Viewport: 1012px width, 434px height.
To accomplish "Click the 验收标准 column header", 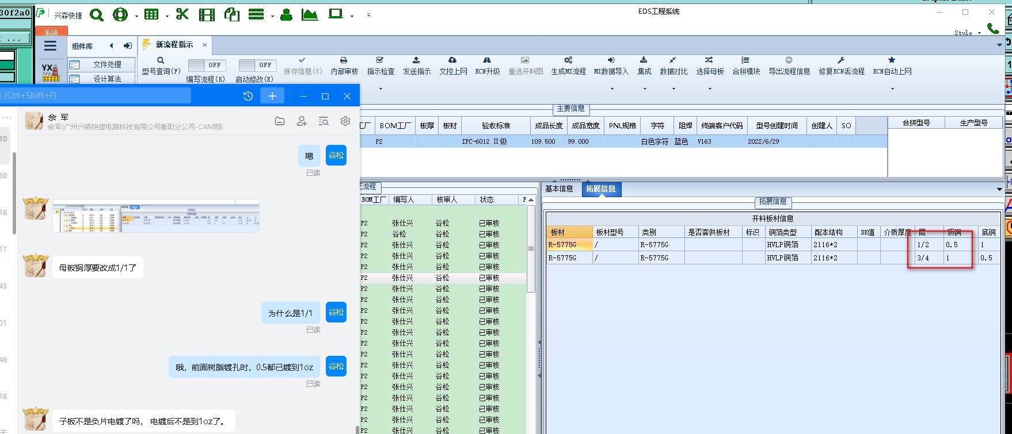I will [x=496, y=125].
